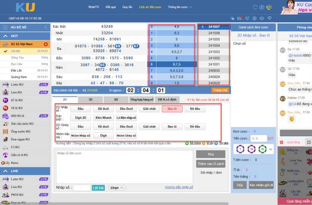Open the KU Xổ Số hamburger menu icon
Image resolution: width=312 pixels, height=205 pixels.
coord(5,27)
